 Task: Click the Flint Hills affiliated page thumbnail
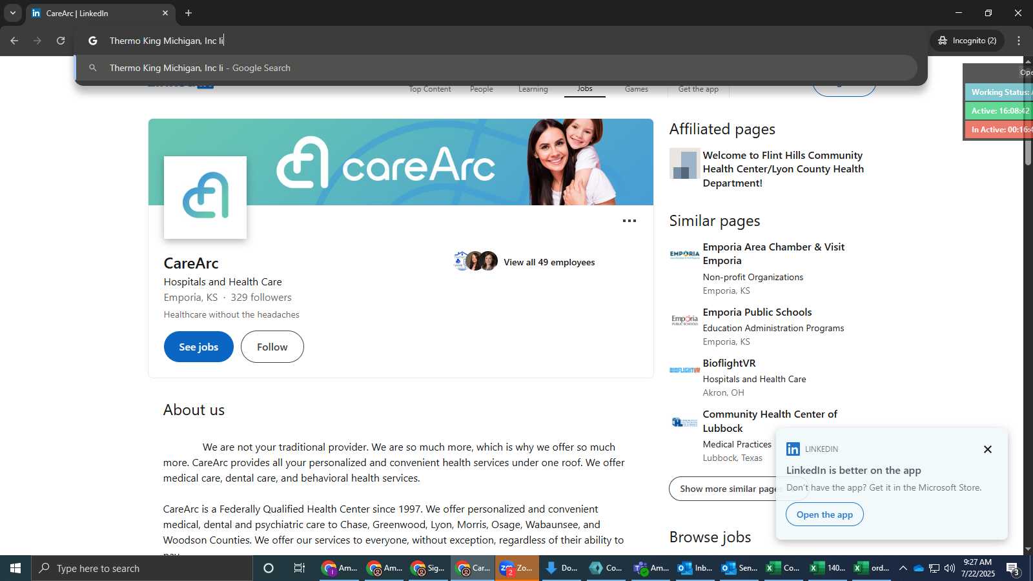[684, 163]
